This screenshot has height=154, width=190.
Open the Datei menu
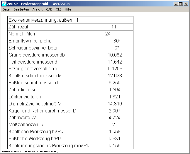point(6,9)
